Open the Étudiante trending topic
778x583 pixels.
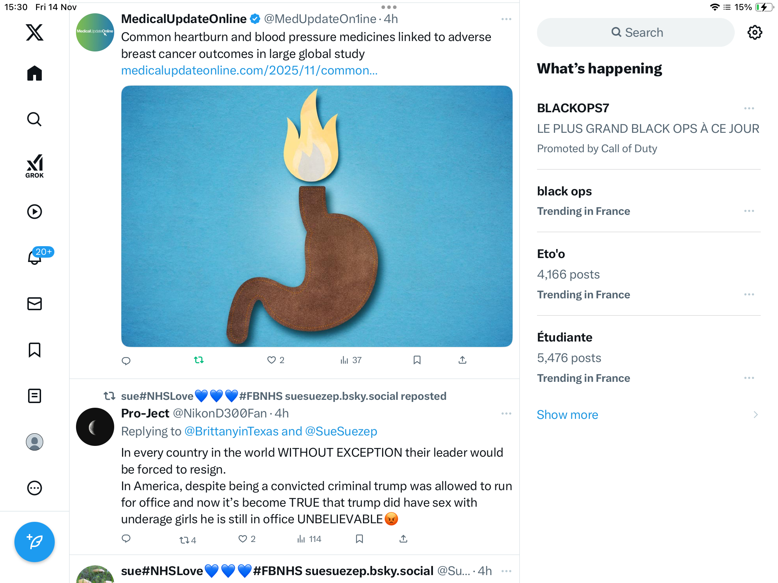click(564, 337)
